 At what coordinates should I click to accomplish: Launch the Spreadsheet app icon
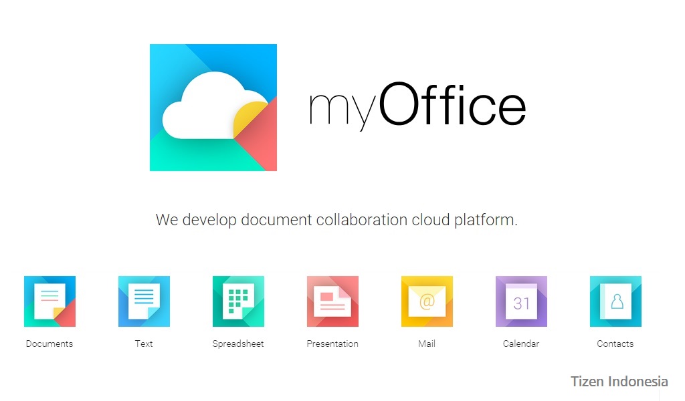click(x=239, y=301)
